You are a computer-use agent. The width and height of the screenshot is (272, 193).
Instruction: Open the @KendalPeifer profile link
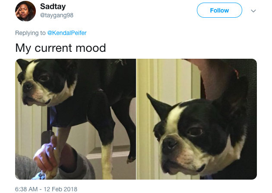67,33
